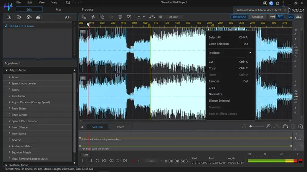Click the Stop playback button
The width and height of the screenshot is (307, 172).
pos(90,161)
